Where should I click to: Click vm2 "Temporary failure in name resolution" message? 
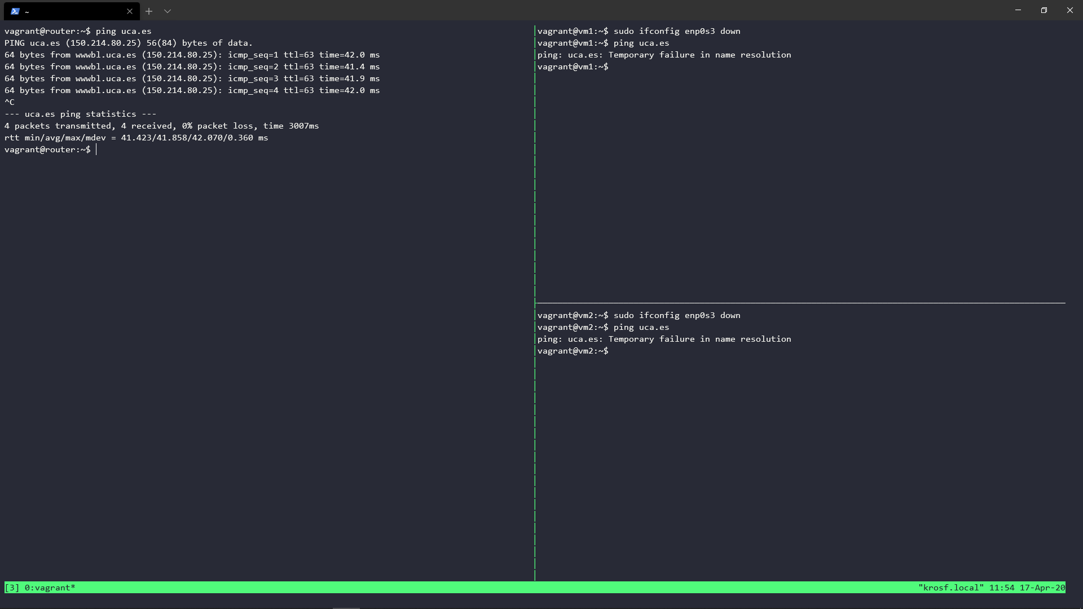[x=664, y=339]
